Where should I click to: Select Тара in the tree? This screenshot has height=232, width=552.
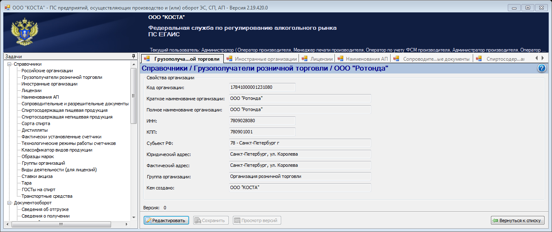26,183
